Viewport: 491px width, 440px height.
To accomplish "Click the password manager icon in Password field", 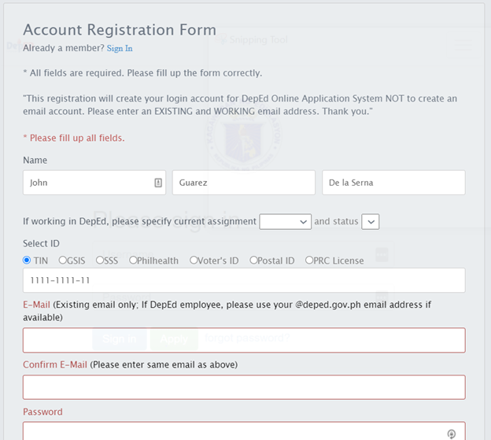I will [451, 434].
